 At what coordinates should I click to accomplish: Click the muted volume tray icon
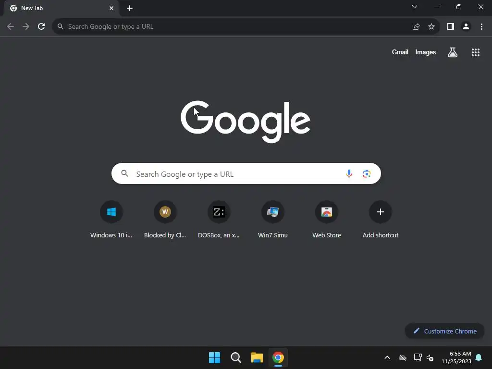click(x=430, y=357)
